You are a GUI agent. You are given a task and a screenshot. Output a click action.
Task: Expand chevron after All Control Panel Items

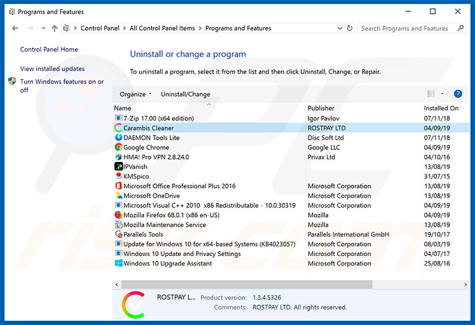click(200, 28)
